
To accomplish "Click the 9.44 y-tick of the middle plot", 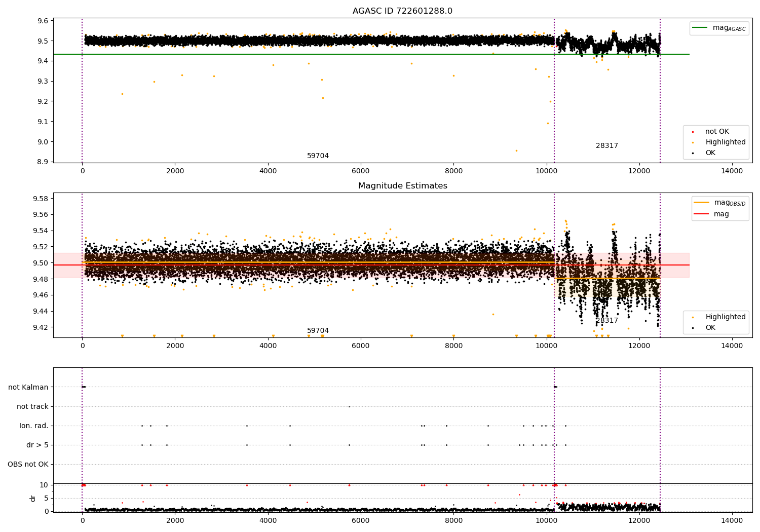I will click(x=41, y=311).
